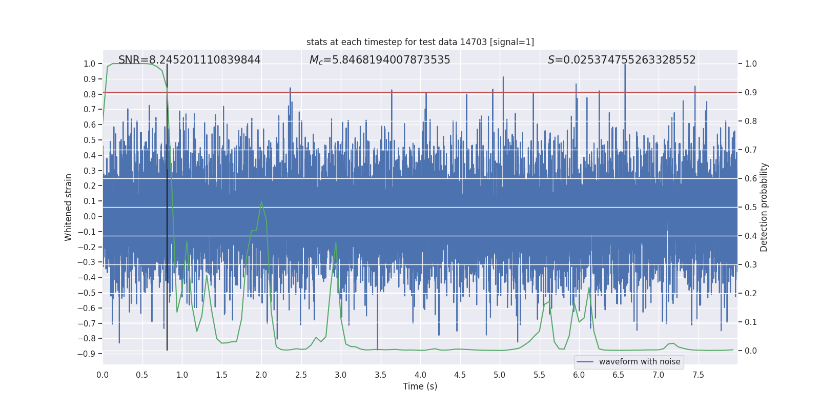This screenshot has height=410, width=820.
Task: Click the 7.5 tick on the time axis
Action: 698,375
